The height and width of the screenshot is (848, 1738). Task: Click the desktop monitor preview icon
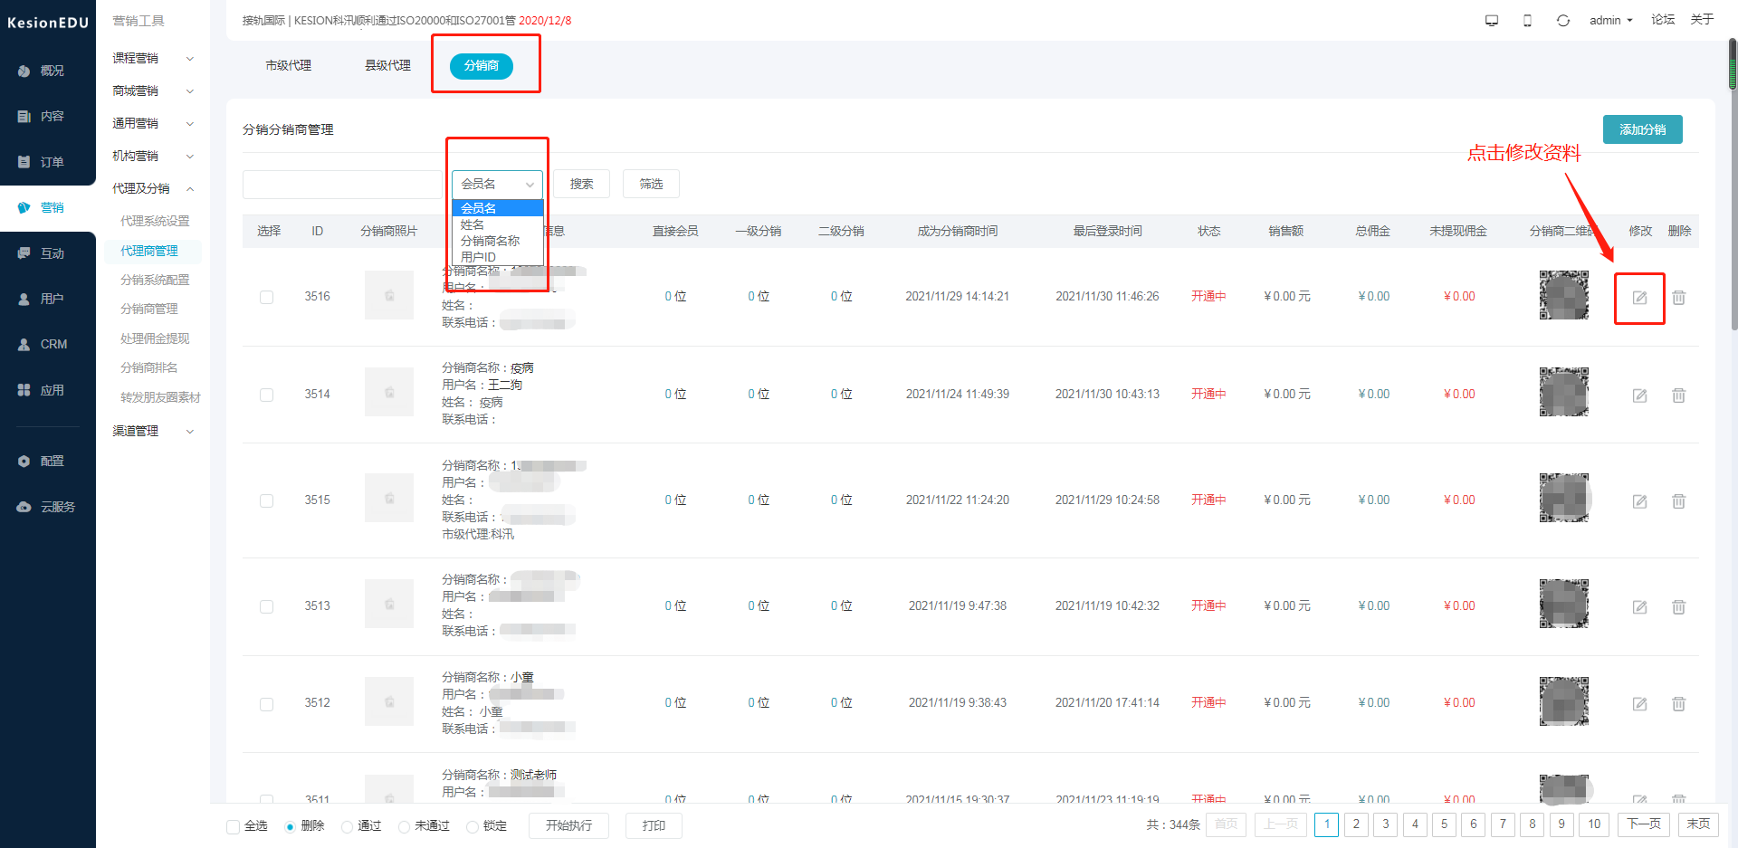click(1492, 20)
